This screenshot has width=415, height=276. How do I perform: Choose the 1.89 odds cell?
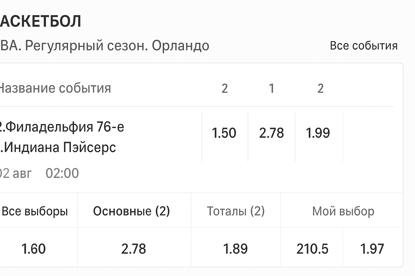pos(235,249)
